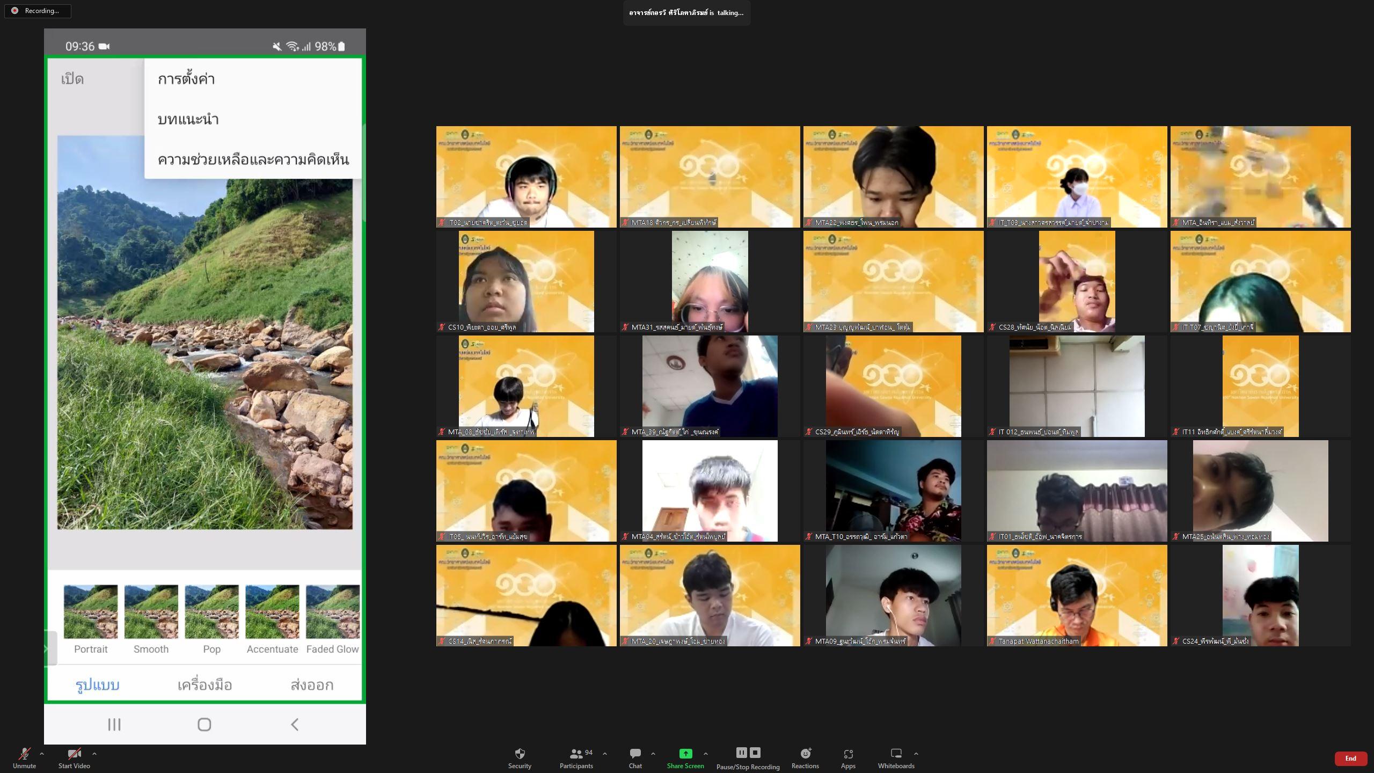The width and height of the screenshot is (1374, 773).
Task: Select the IT_T03 participant video tile
Action: tap(1077, 177)
